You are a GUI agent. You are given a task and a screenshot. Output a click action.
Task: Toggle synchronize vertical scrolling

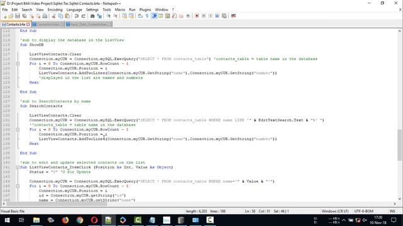pos(125,16)
